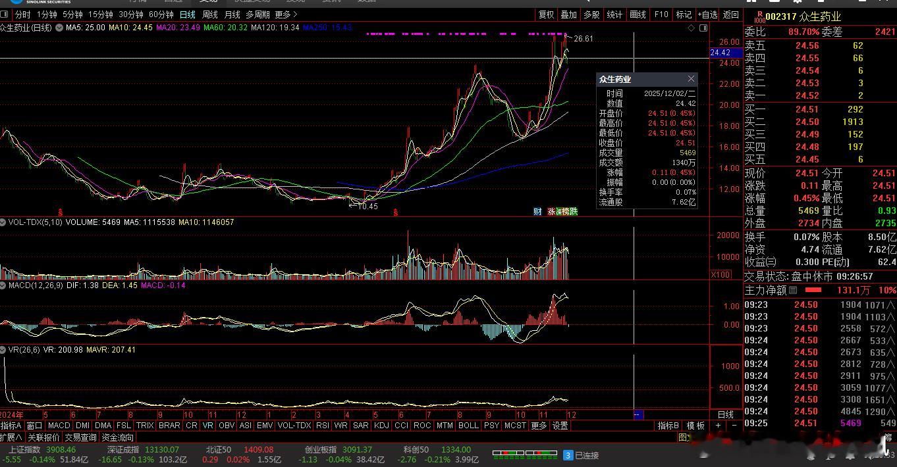Viewport: 897px width, 467px height.
Task: Select the 月线 period tab
Action: pos(232,14)
